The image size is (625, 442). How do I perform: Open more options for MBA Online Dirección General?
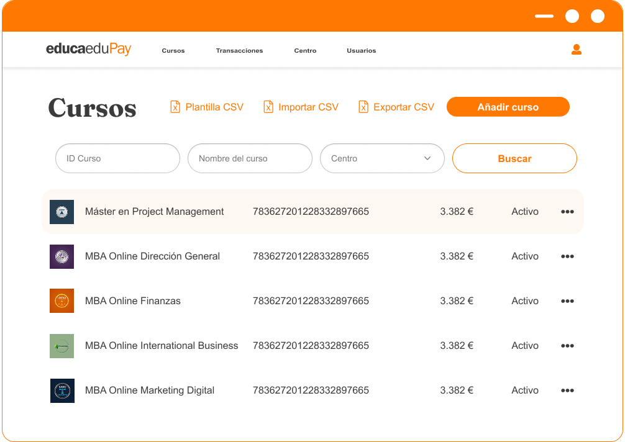(x=567, y=256)
